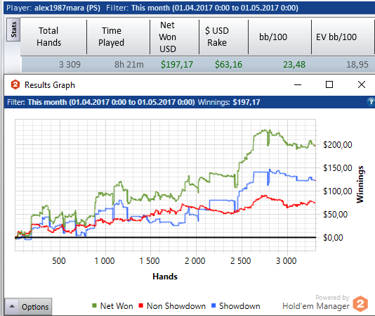Click the Winnings: $197,17 filter text

point(229,102)
